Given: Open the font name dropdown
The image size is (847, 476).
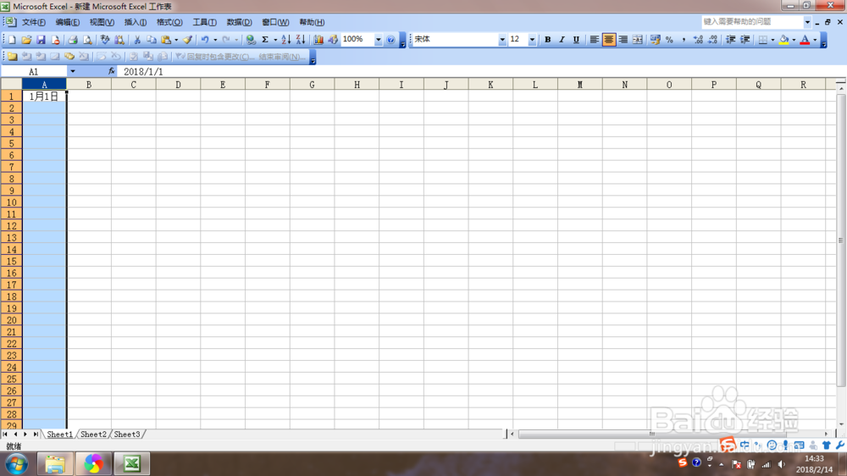Looking at the screenshot, I should click(x=501, y=40).
